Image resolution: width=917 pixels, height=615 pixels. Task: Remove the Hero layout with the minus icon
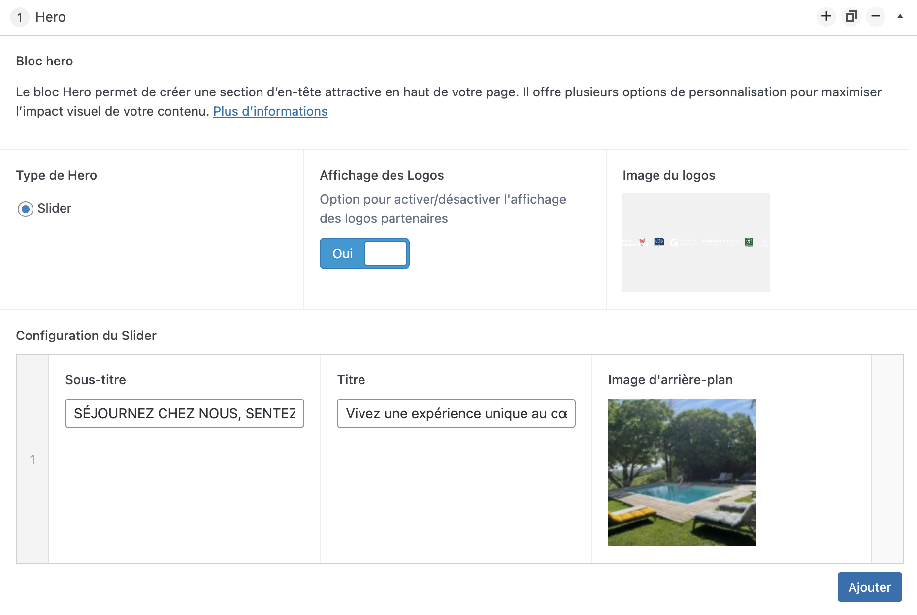pos(876,17)
